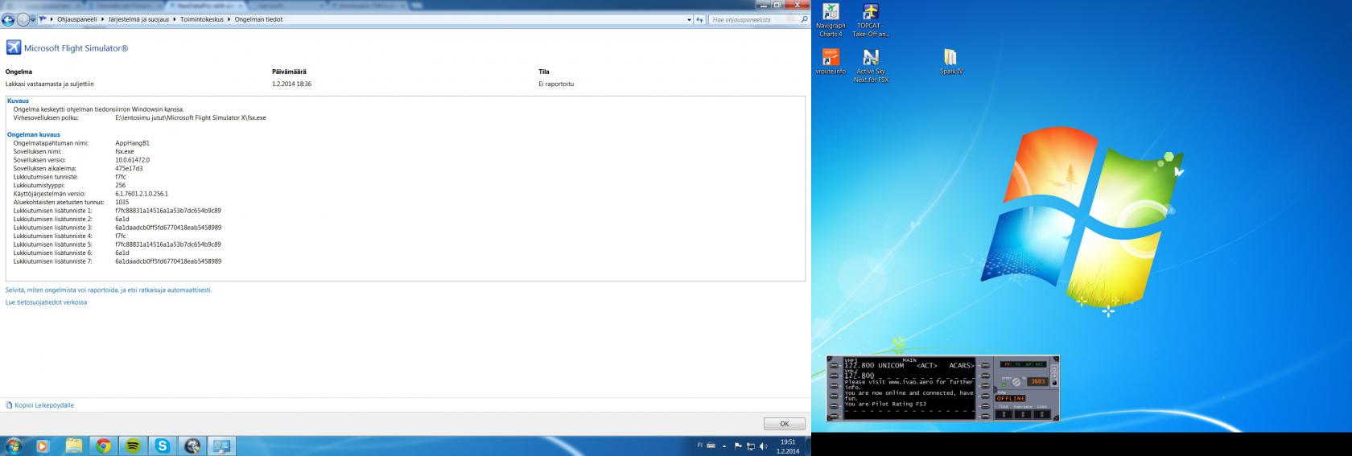Open TOPCAT Take-Off desktop icon
1352x456 pixels.
[870, 21]
